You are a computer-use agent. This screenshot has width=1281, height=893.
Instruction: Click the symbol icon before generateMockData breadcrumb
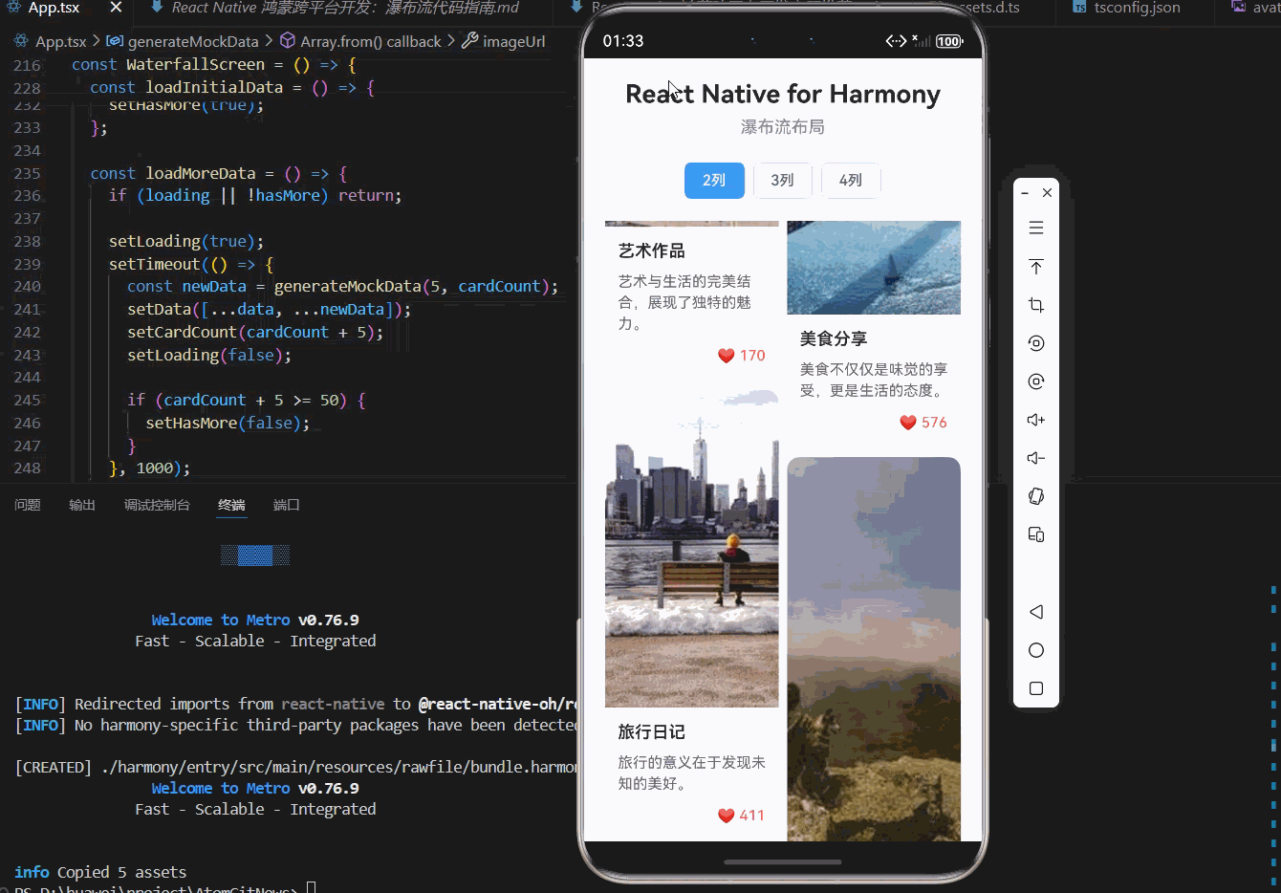114,41
